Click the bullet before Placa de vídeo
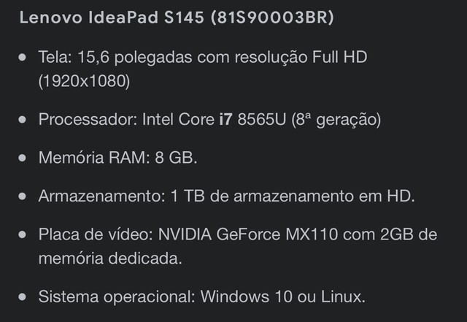This screenshot has height=322, width=467. point(23,234)
